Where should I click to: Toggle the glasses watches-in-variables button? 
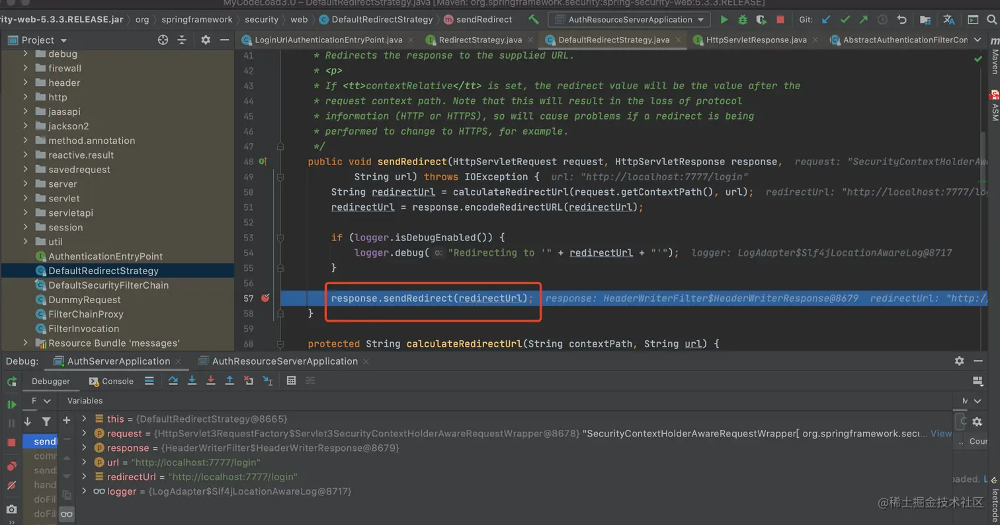[x=66, y=514]
